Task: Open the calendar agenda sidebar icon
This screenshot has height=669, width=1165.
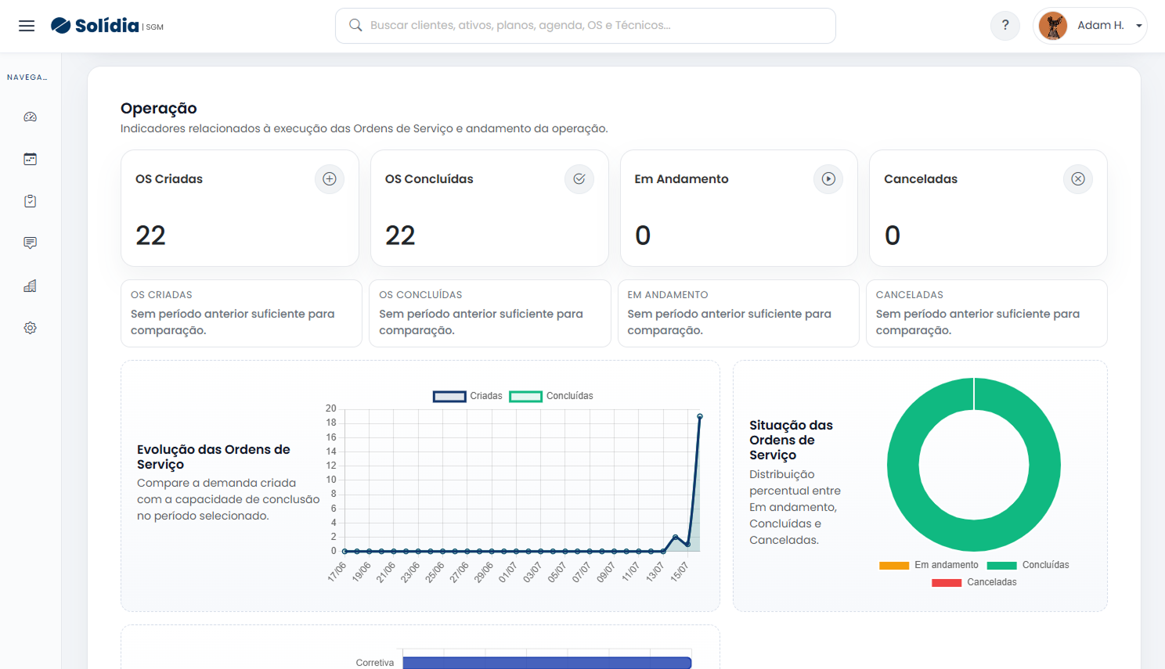Action: [x=31, y=159]
